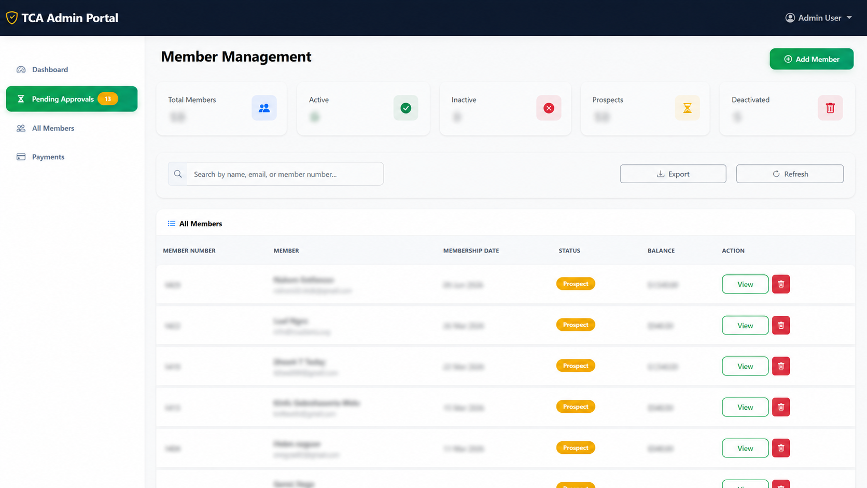View the third member row

(745, 366)
